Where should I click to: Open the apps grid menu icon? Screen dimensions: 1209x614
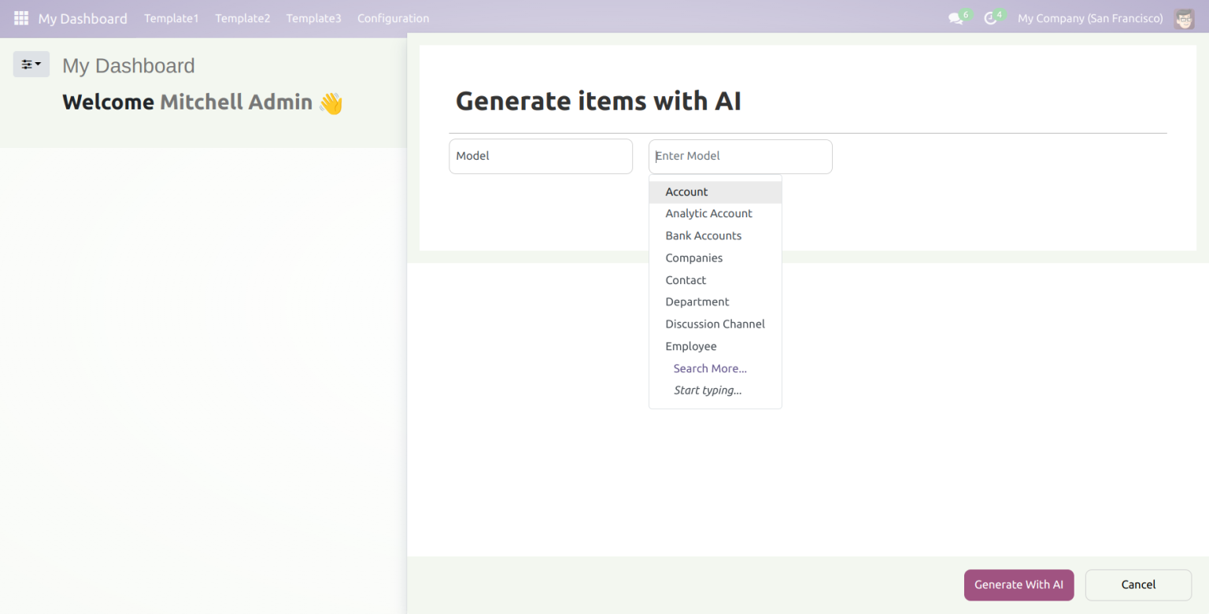(21, 18)
